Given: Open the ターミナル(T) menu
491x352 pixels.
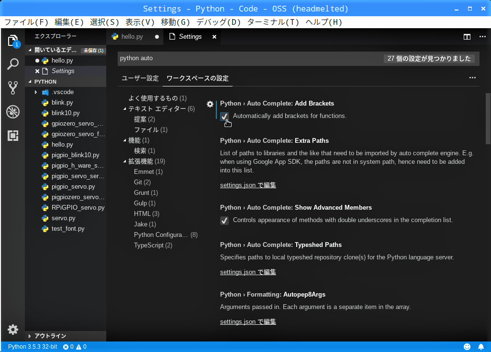Looking at the screenshot, I should click(x=273, y=22).
